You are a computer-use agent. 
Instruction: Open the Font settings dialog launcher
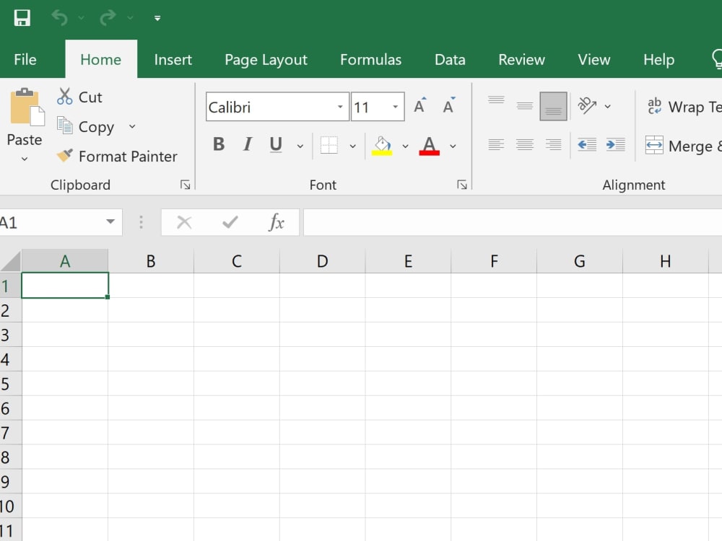(x=462, y=185)
